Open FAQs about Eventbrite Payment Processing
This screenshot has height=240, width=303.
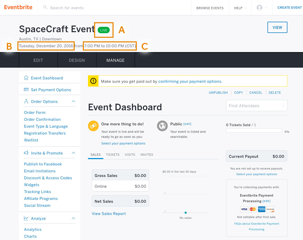pos(257,226)
